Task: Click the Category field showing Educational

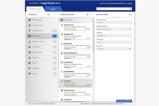Action: pos(114,36)
